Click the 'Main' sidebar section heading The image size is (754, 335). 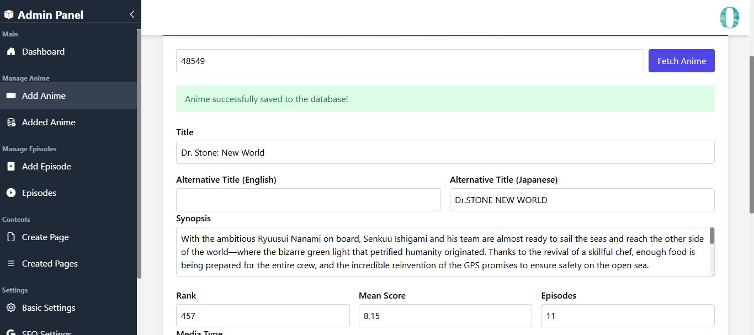coord(10,34)
